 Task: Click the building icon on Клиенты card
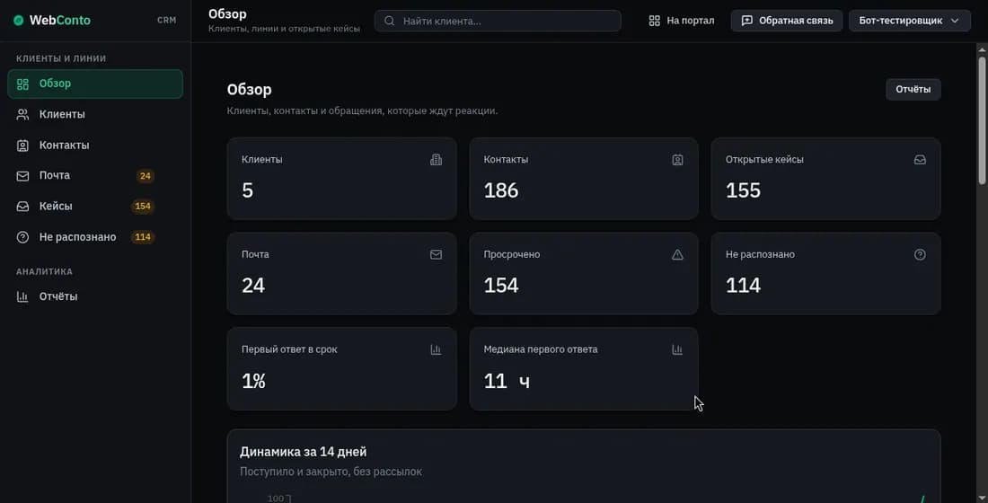pyautogui.click(x=436, y=160)
